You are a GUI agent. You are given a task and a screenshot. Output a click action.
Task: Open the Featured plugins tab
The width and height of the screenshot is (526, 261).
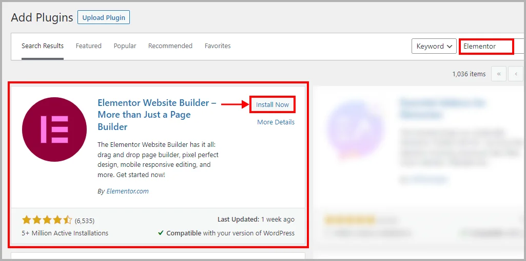(x=89, y=46)
